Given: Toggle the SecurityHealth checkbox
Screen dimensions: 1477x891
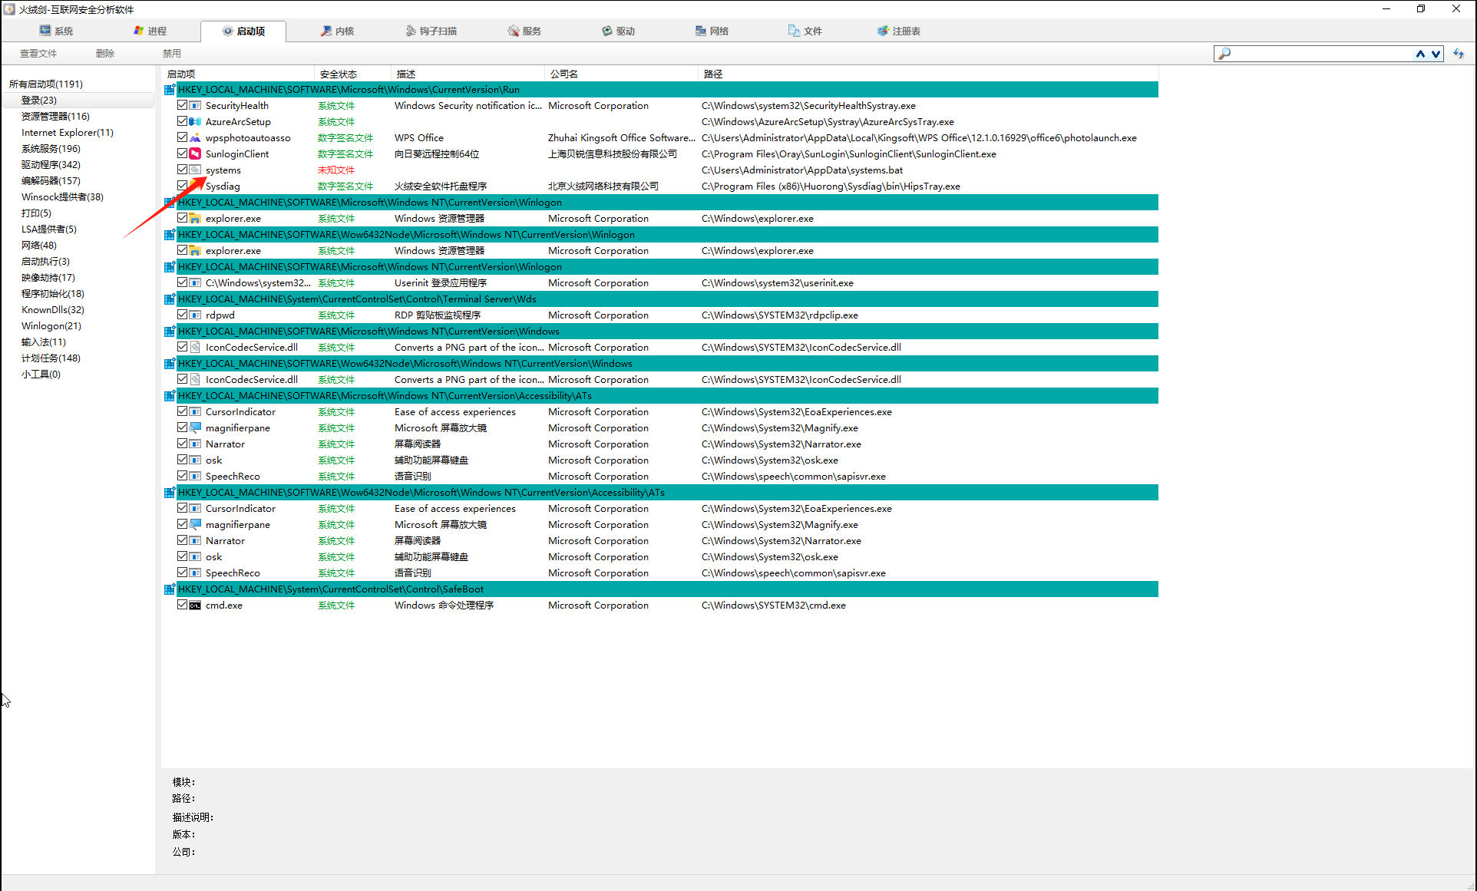Looking at the screenshot, I should [x=182, y=105].
